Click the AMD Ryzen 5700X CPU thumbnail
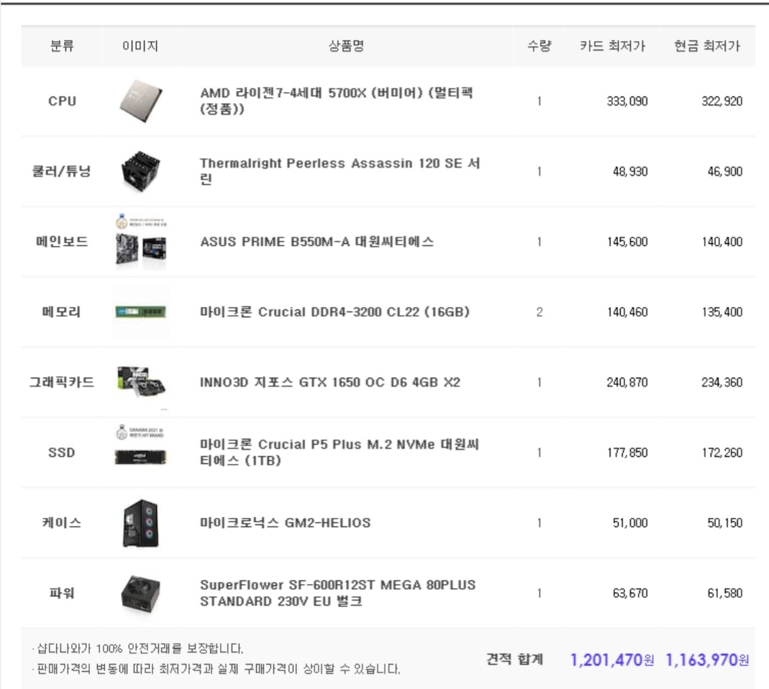 point(141,101)
